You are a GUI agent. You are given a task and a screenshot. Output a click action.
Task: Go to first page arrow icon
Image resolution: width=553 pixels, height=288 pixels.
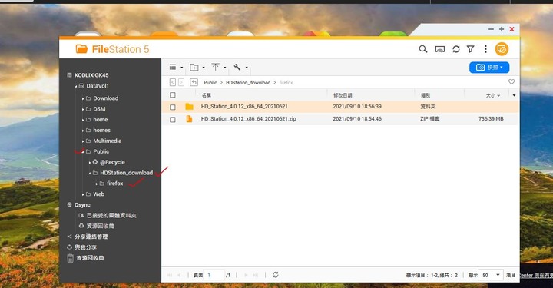tap(170, 275)
